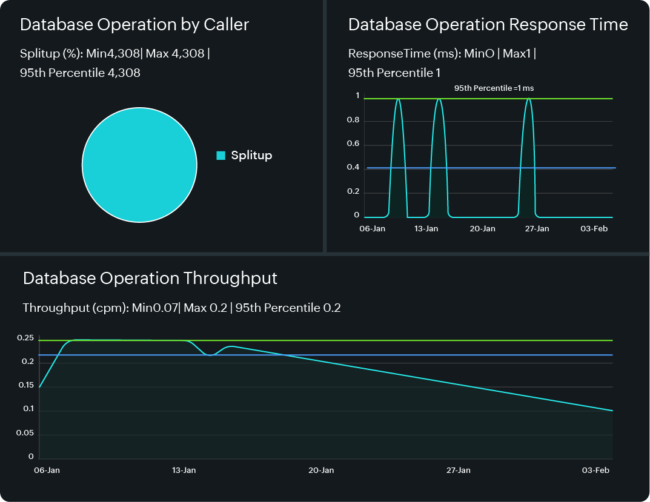Image resolution: width=650 pixels, height=502 pixels.
Task: Open the Database Operation by Caller panel
Action: (x=134, y=25)
